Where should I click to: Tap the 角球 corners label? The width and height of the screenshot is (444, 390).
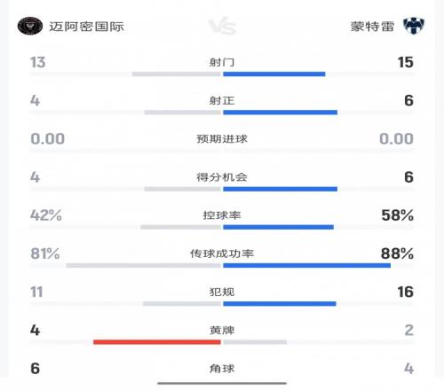click(x=222, y=369)
